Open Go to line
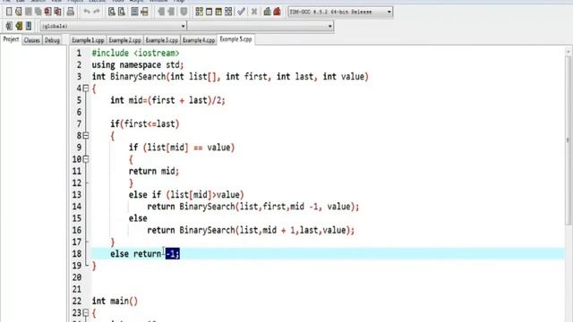This screenshot has height=322, width=573. [144, 12]
